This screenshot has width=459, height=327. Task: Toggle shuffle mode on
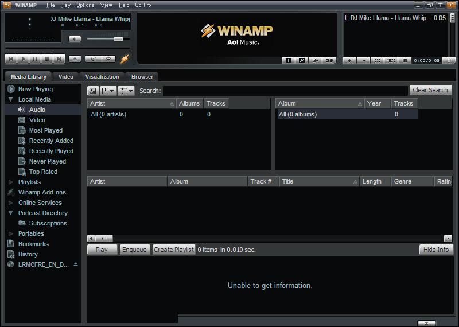[92, 59]
